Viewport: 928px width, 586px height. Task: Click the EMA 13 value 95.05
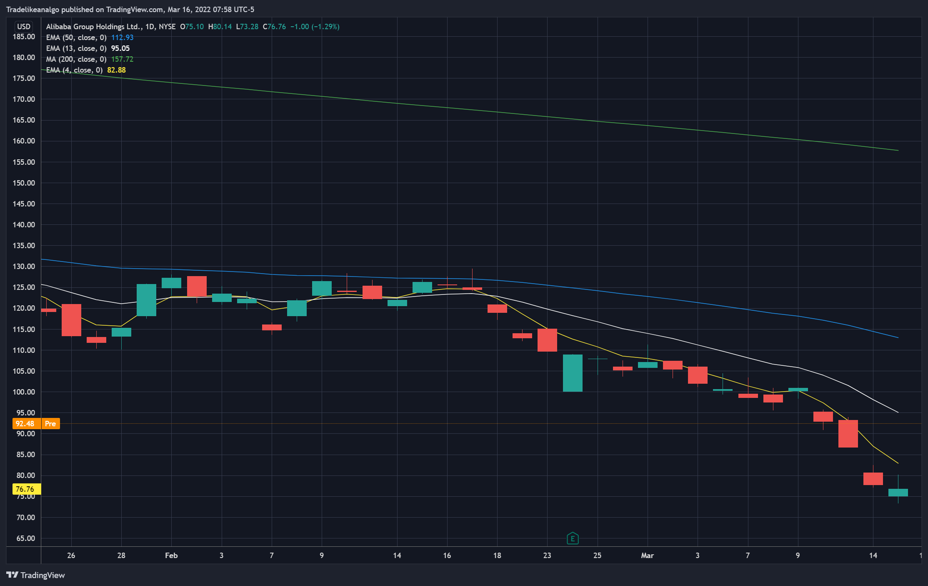(120, 48)
